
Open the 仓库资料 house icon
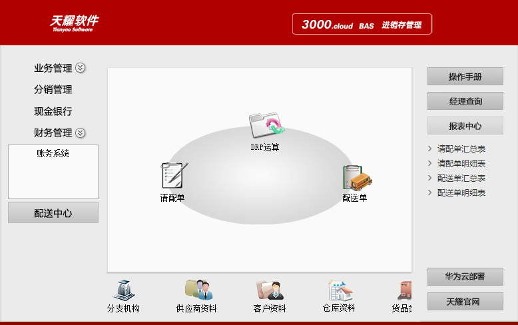tap(340, 290)
